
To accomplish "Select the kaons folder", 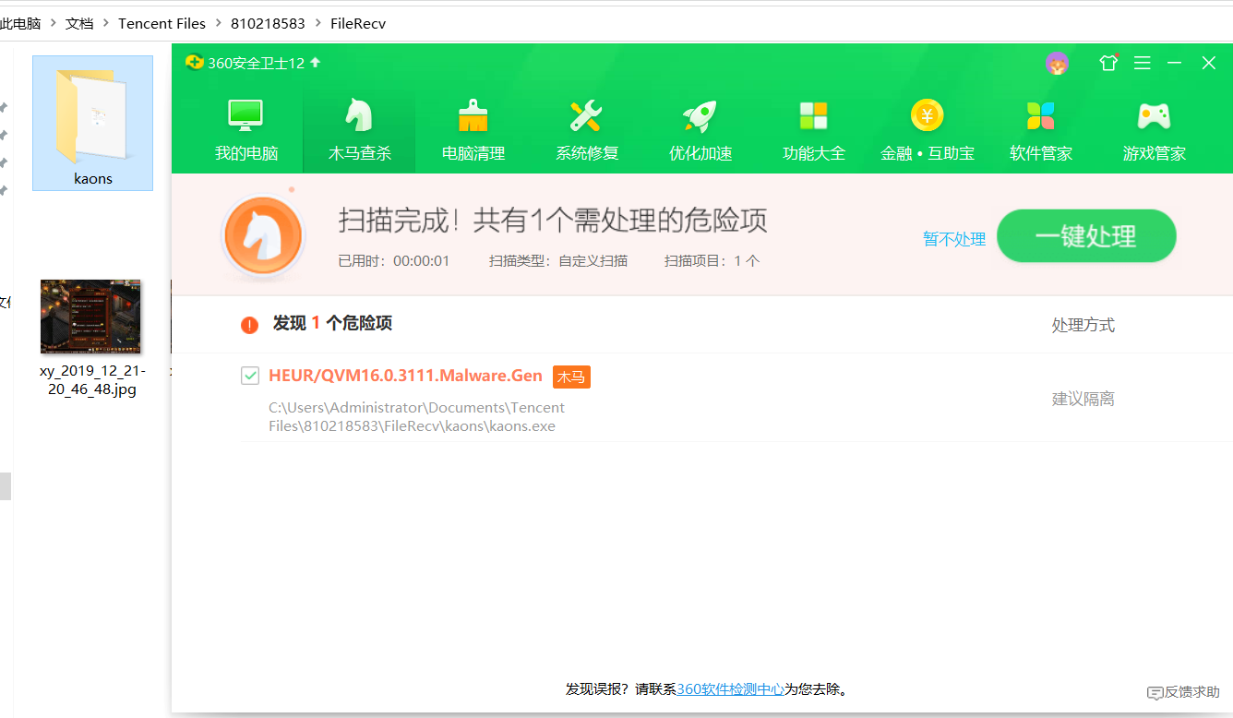I will [92, 123].
